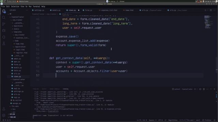
Task: Open the Edit menu
Action: point(8,6)
